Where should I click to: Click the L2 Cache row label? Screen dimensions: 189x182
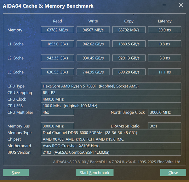tap(15, 58)
